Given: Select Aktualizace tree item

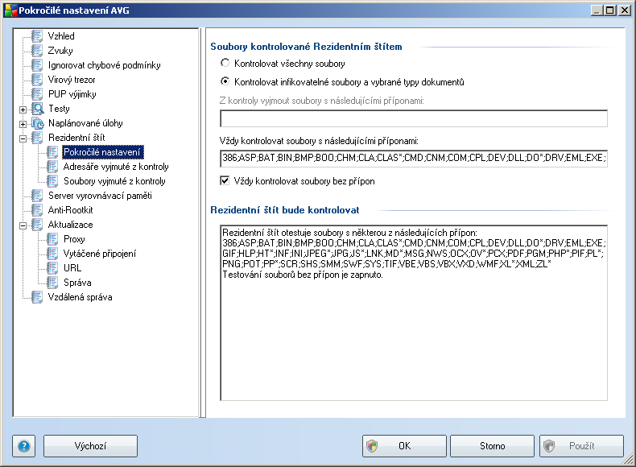Looking at the screenshot, I should click(x=71, y=225).
